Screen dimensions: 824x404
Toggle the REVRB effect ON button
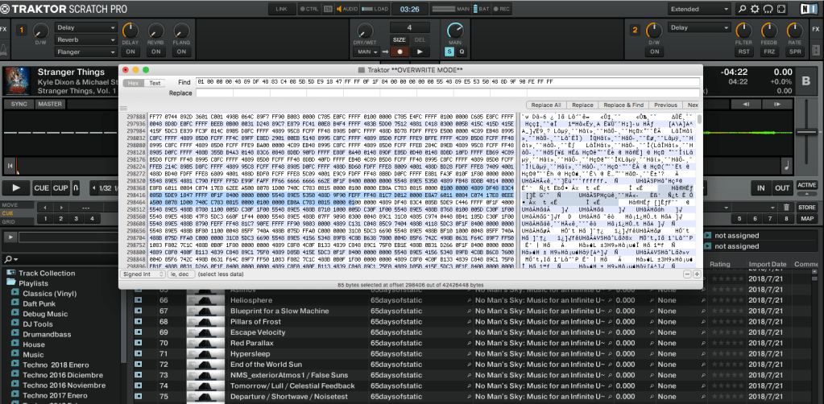coord(155,52)
